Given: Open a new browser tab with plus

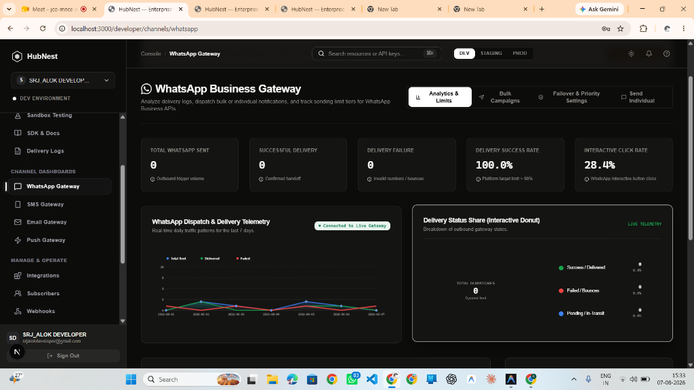Looking at the screenshot, I should (542, 9).
